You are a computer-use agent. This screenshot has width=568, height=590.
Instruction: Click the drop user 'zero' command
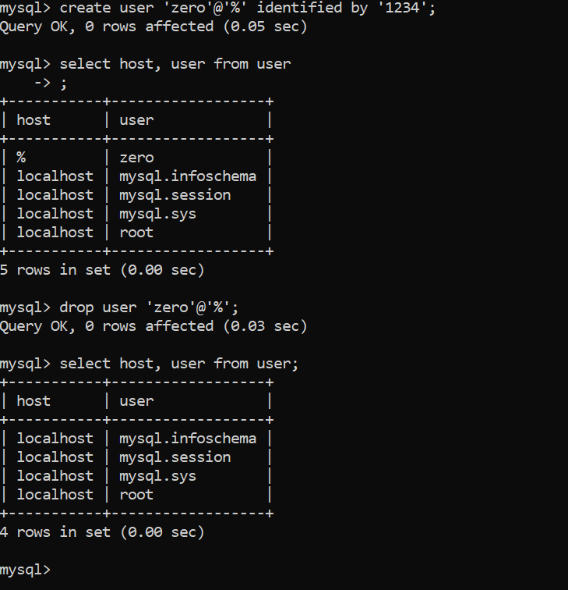click(119, 307)
